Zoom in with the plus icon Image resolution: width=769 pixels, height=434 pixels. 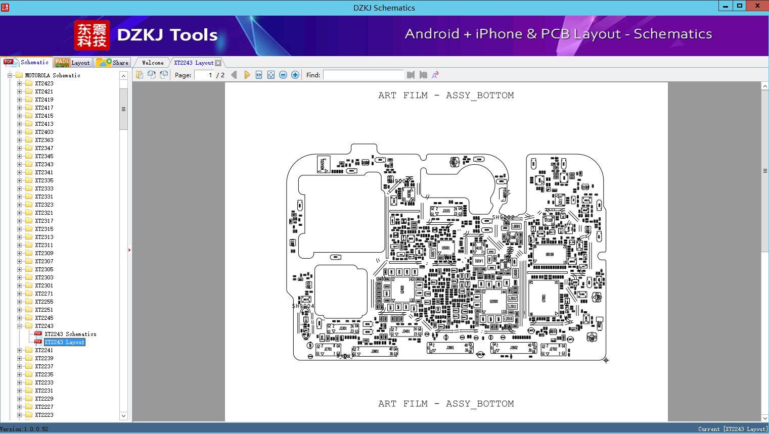[295, 75]
